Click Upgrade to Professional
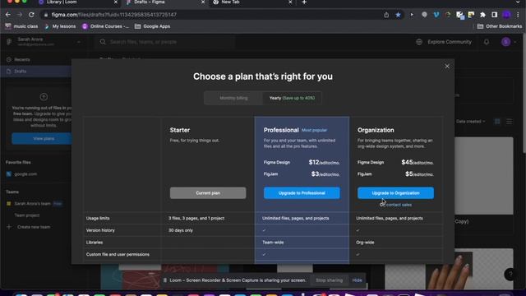The image size is (526, 296). point(302,193)
